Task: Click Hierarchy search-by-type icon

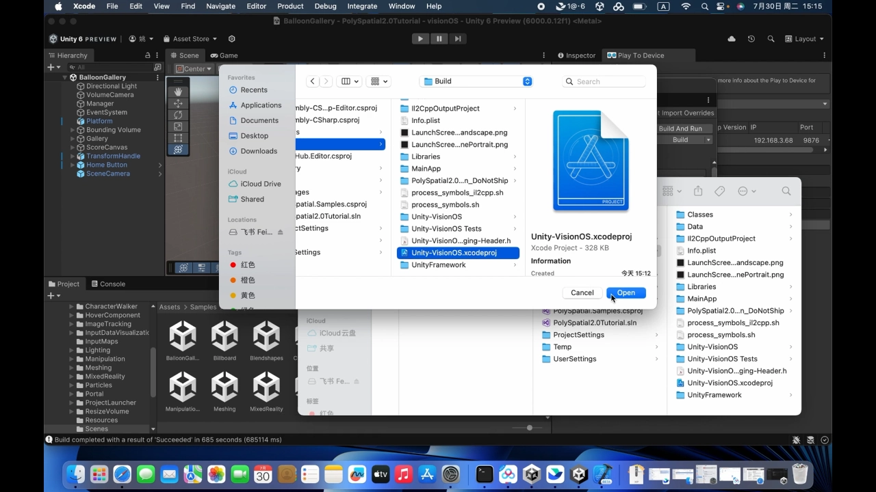Action: 158,67
